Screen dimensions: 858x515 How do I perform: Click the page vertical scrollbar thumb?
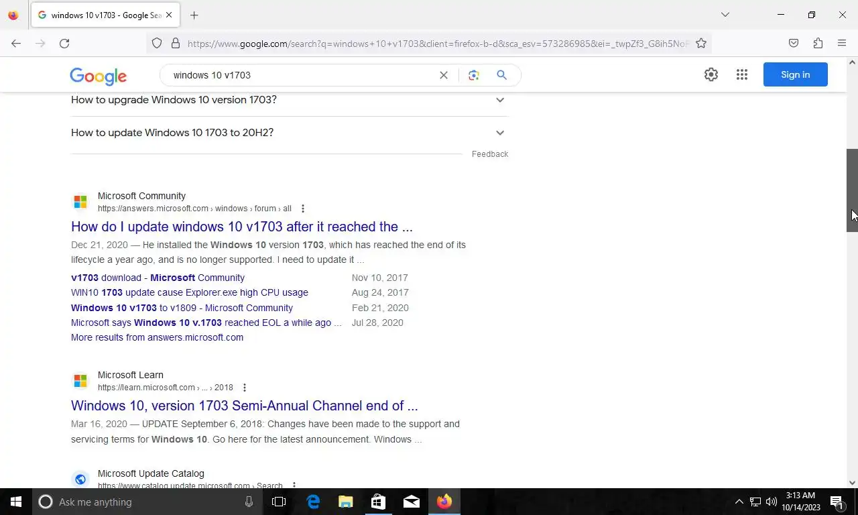(x=852, y=190)
